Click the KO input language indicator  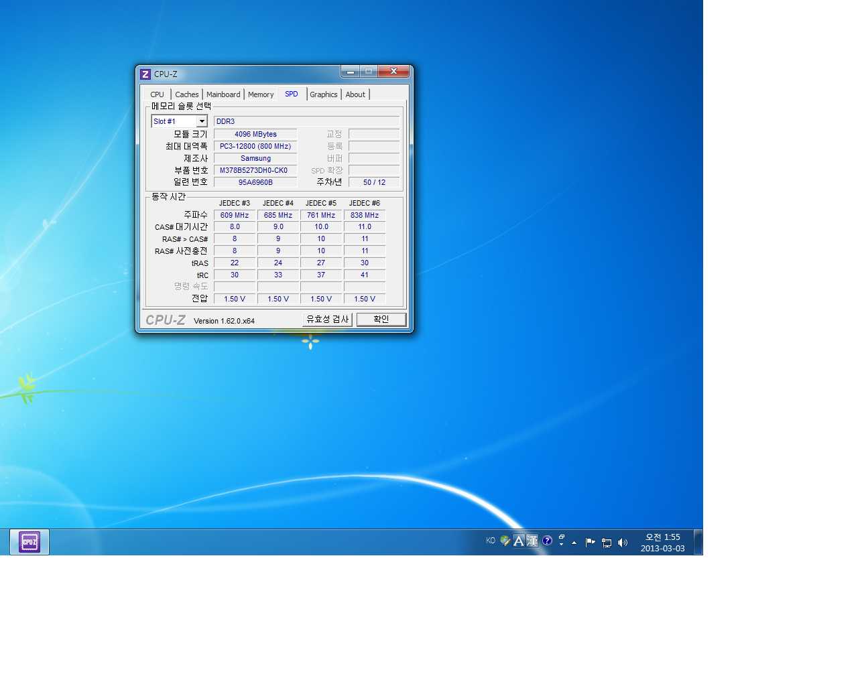tap(491, 541)
